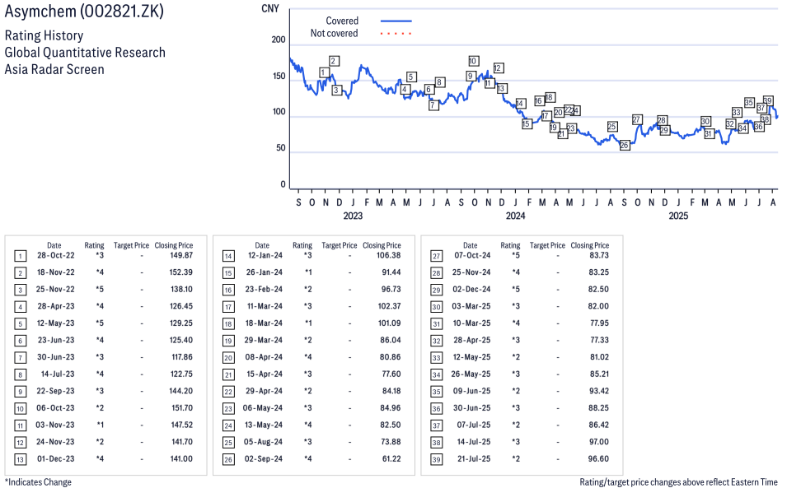Click the Asymchem (002821.ZK) title
The width and height of the screenshot is (787, 488).
click(84, 11)
